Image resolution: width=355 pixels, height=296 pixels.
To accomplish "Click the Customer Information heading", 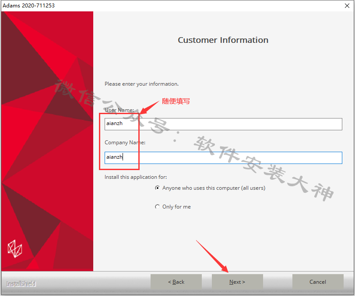I will 223,40.
